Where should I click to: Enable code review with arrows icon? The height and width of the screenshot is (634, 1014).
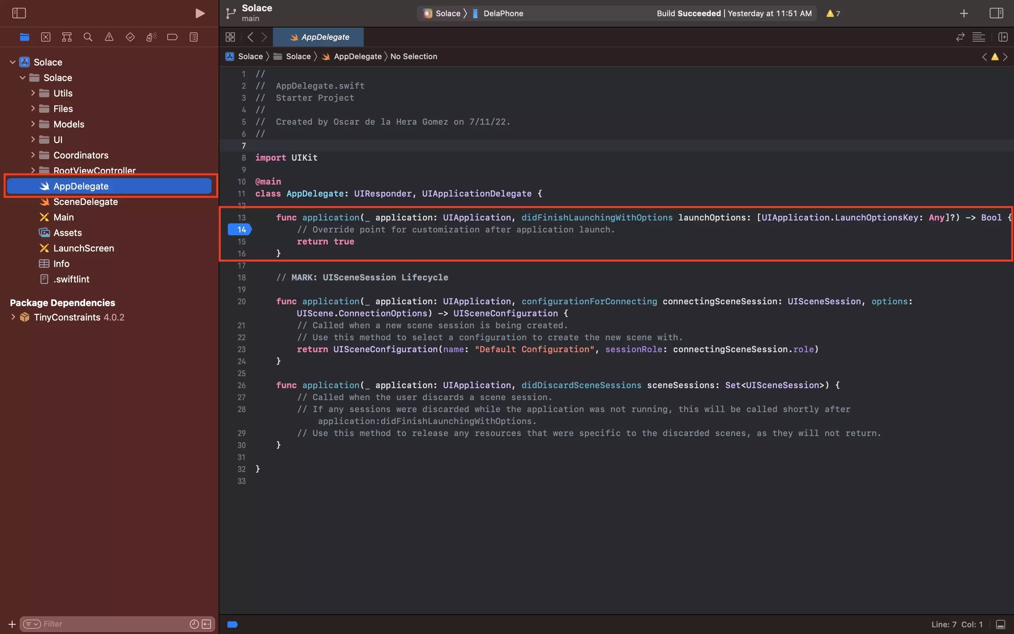pyautogui.click(x=960, y=37)
